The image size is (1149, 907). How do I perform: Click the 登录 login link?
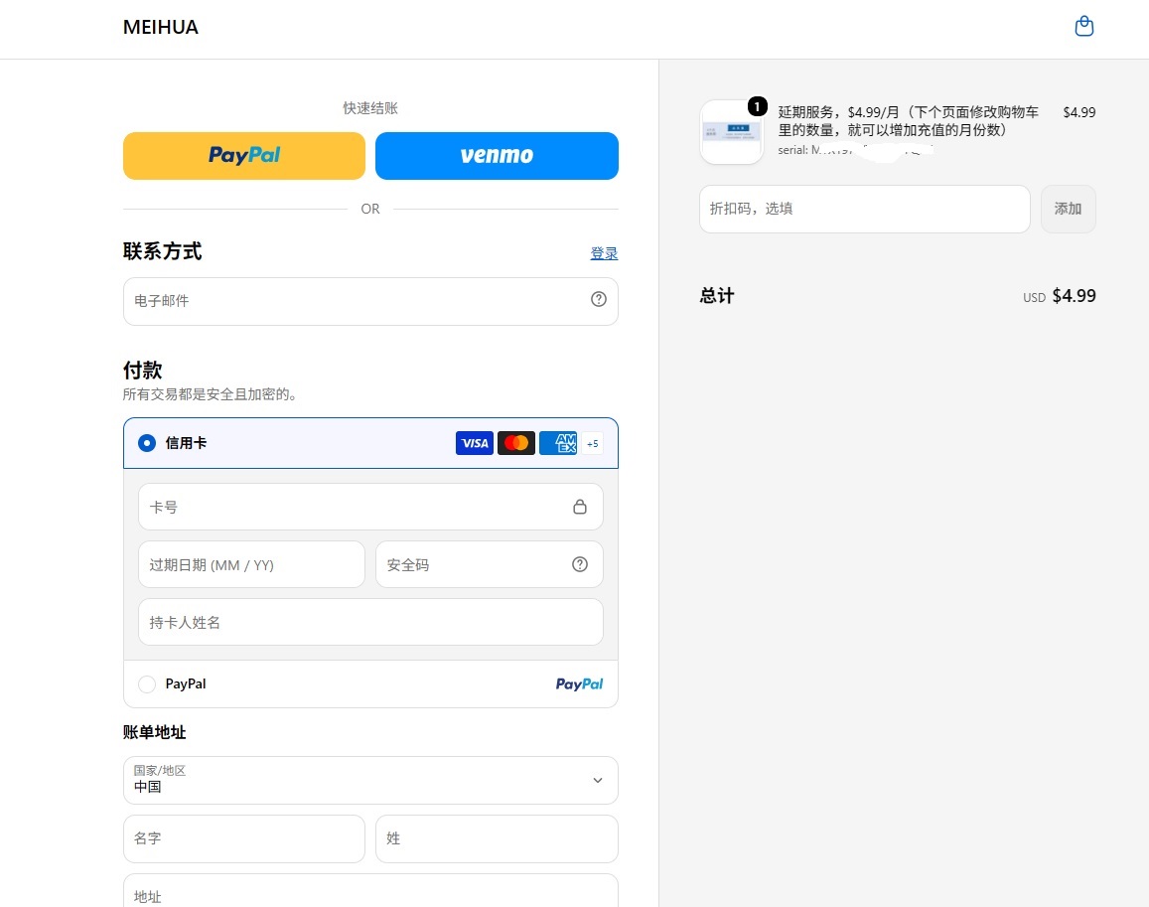click(604, 253)
